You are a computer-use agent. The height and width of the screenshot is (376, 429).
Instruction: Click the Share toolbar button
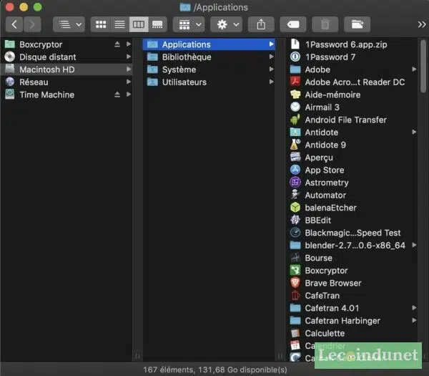261,24
